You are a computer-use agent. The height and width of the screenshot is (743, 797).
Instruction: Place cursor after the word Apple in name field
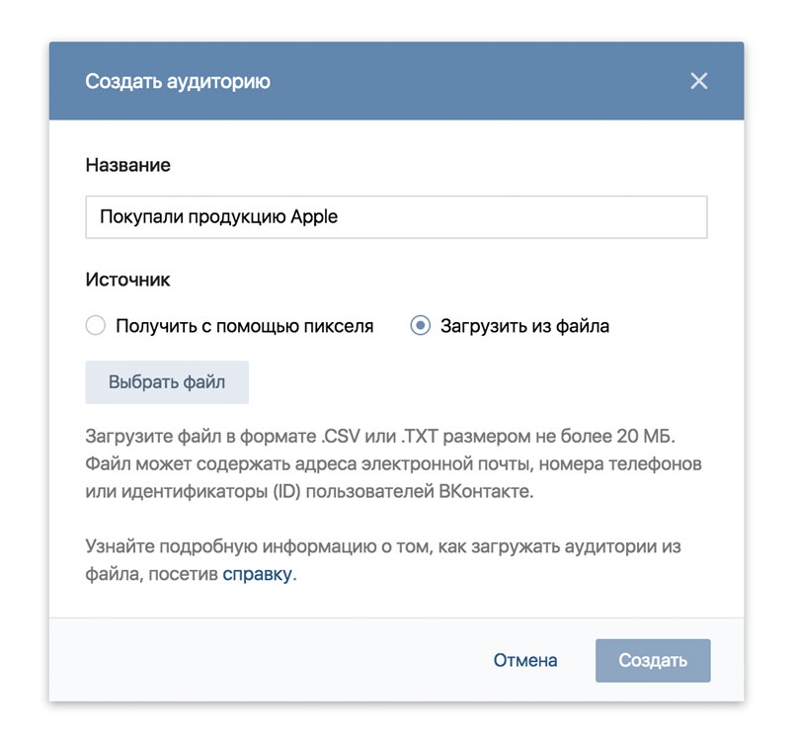tap(340, 217)
